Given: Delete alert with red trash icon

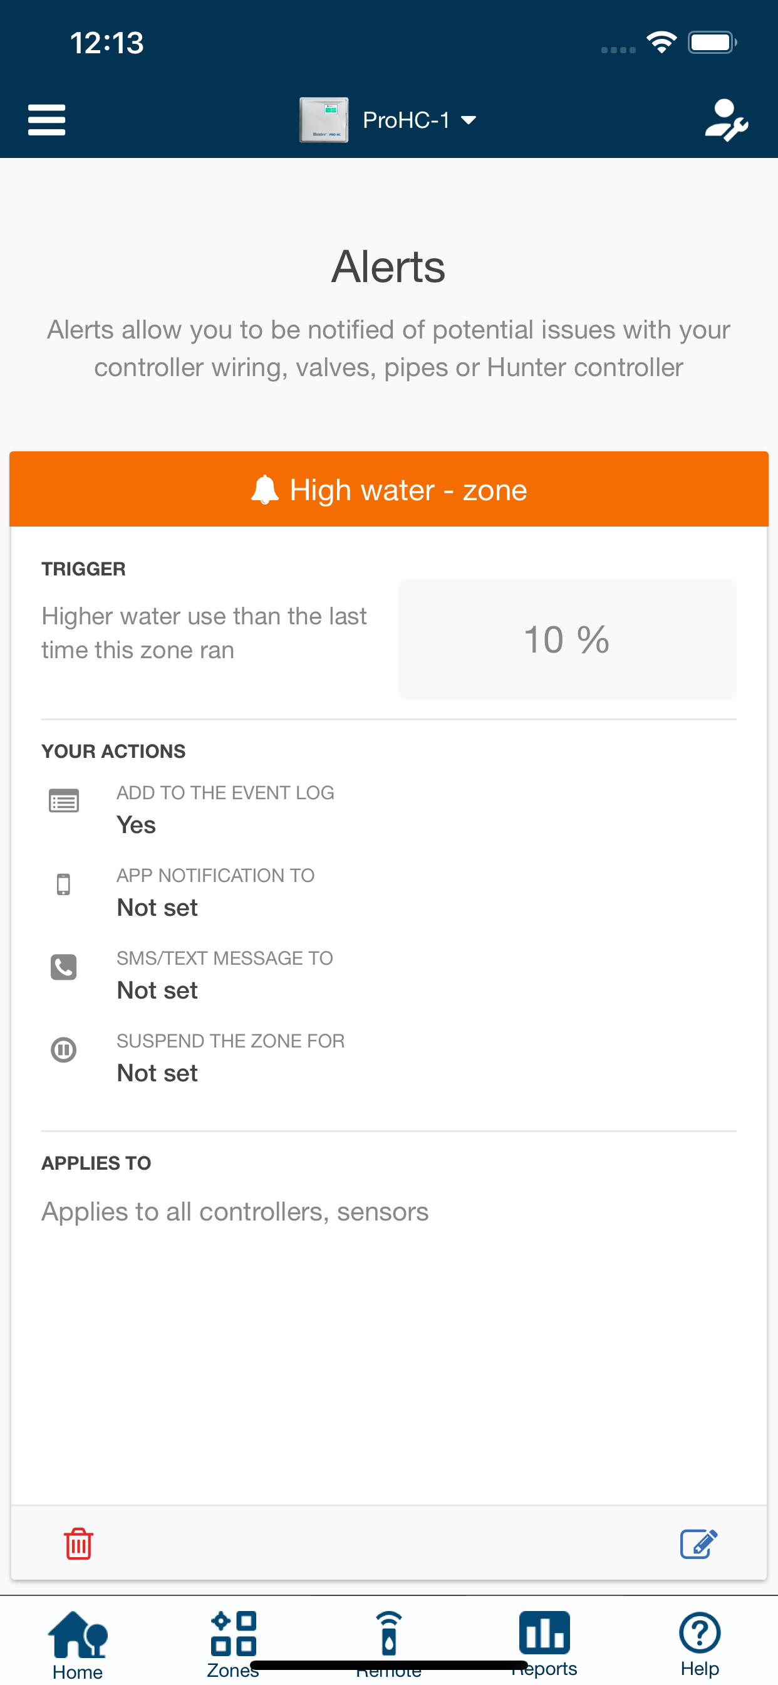Looking at the screenshot, I should coord(78,1544).
